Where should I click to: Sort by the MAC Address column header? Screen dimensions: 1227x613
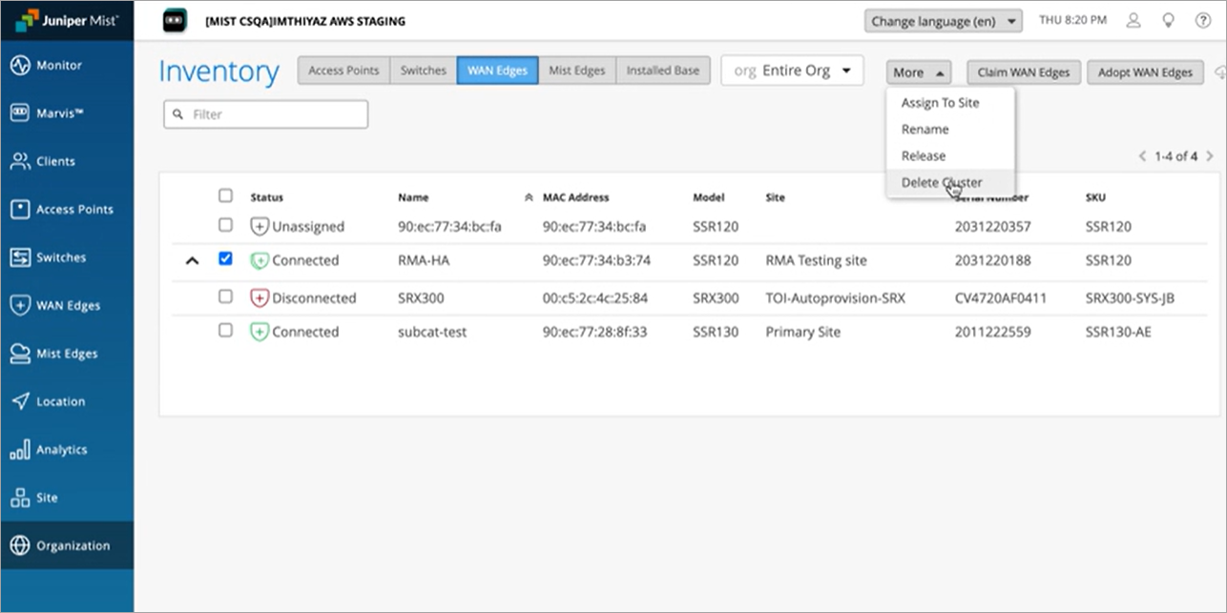(x=575, y=197)
